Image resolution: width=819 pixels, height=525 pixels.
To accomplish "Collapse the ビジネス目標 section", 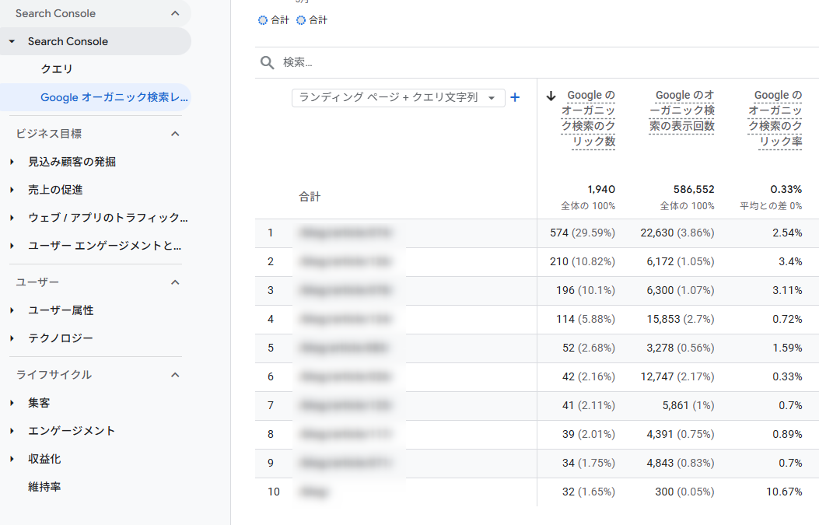I will tap(175, 134).
